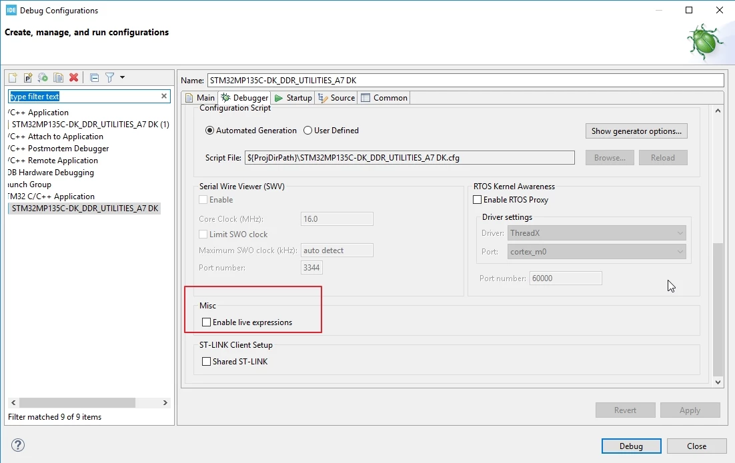The height and width of the screenshot is (463, 735).
Task: Open the cortex_m0 port dropdown
Action: click(x=597, y=251)
